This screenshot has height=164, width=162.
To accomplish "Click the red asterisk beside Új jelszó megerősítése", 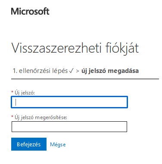I will [12, 117].
